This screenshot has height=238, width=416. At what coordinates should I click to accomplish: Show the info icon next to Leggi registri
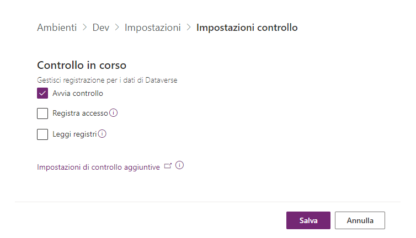point(102,133)
